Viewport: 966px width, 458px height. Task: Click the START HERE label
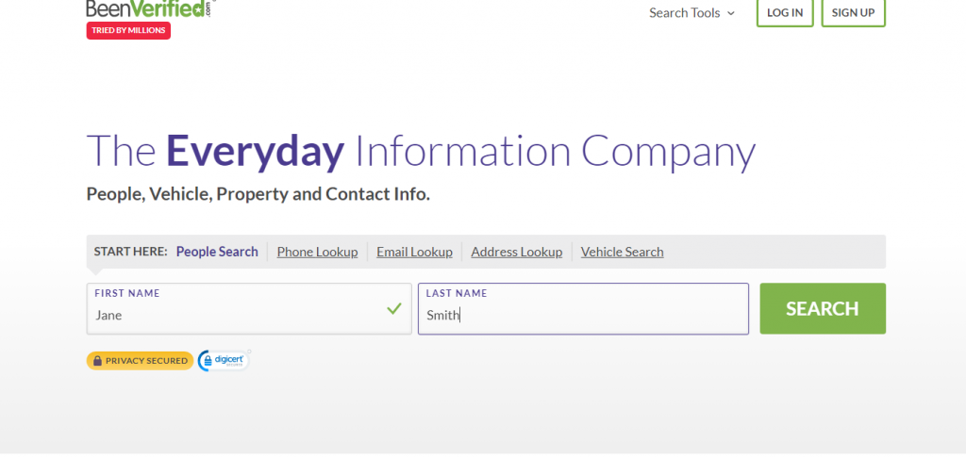[x=130, y=252]
